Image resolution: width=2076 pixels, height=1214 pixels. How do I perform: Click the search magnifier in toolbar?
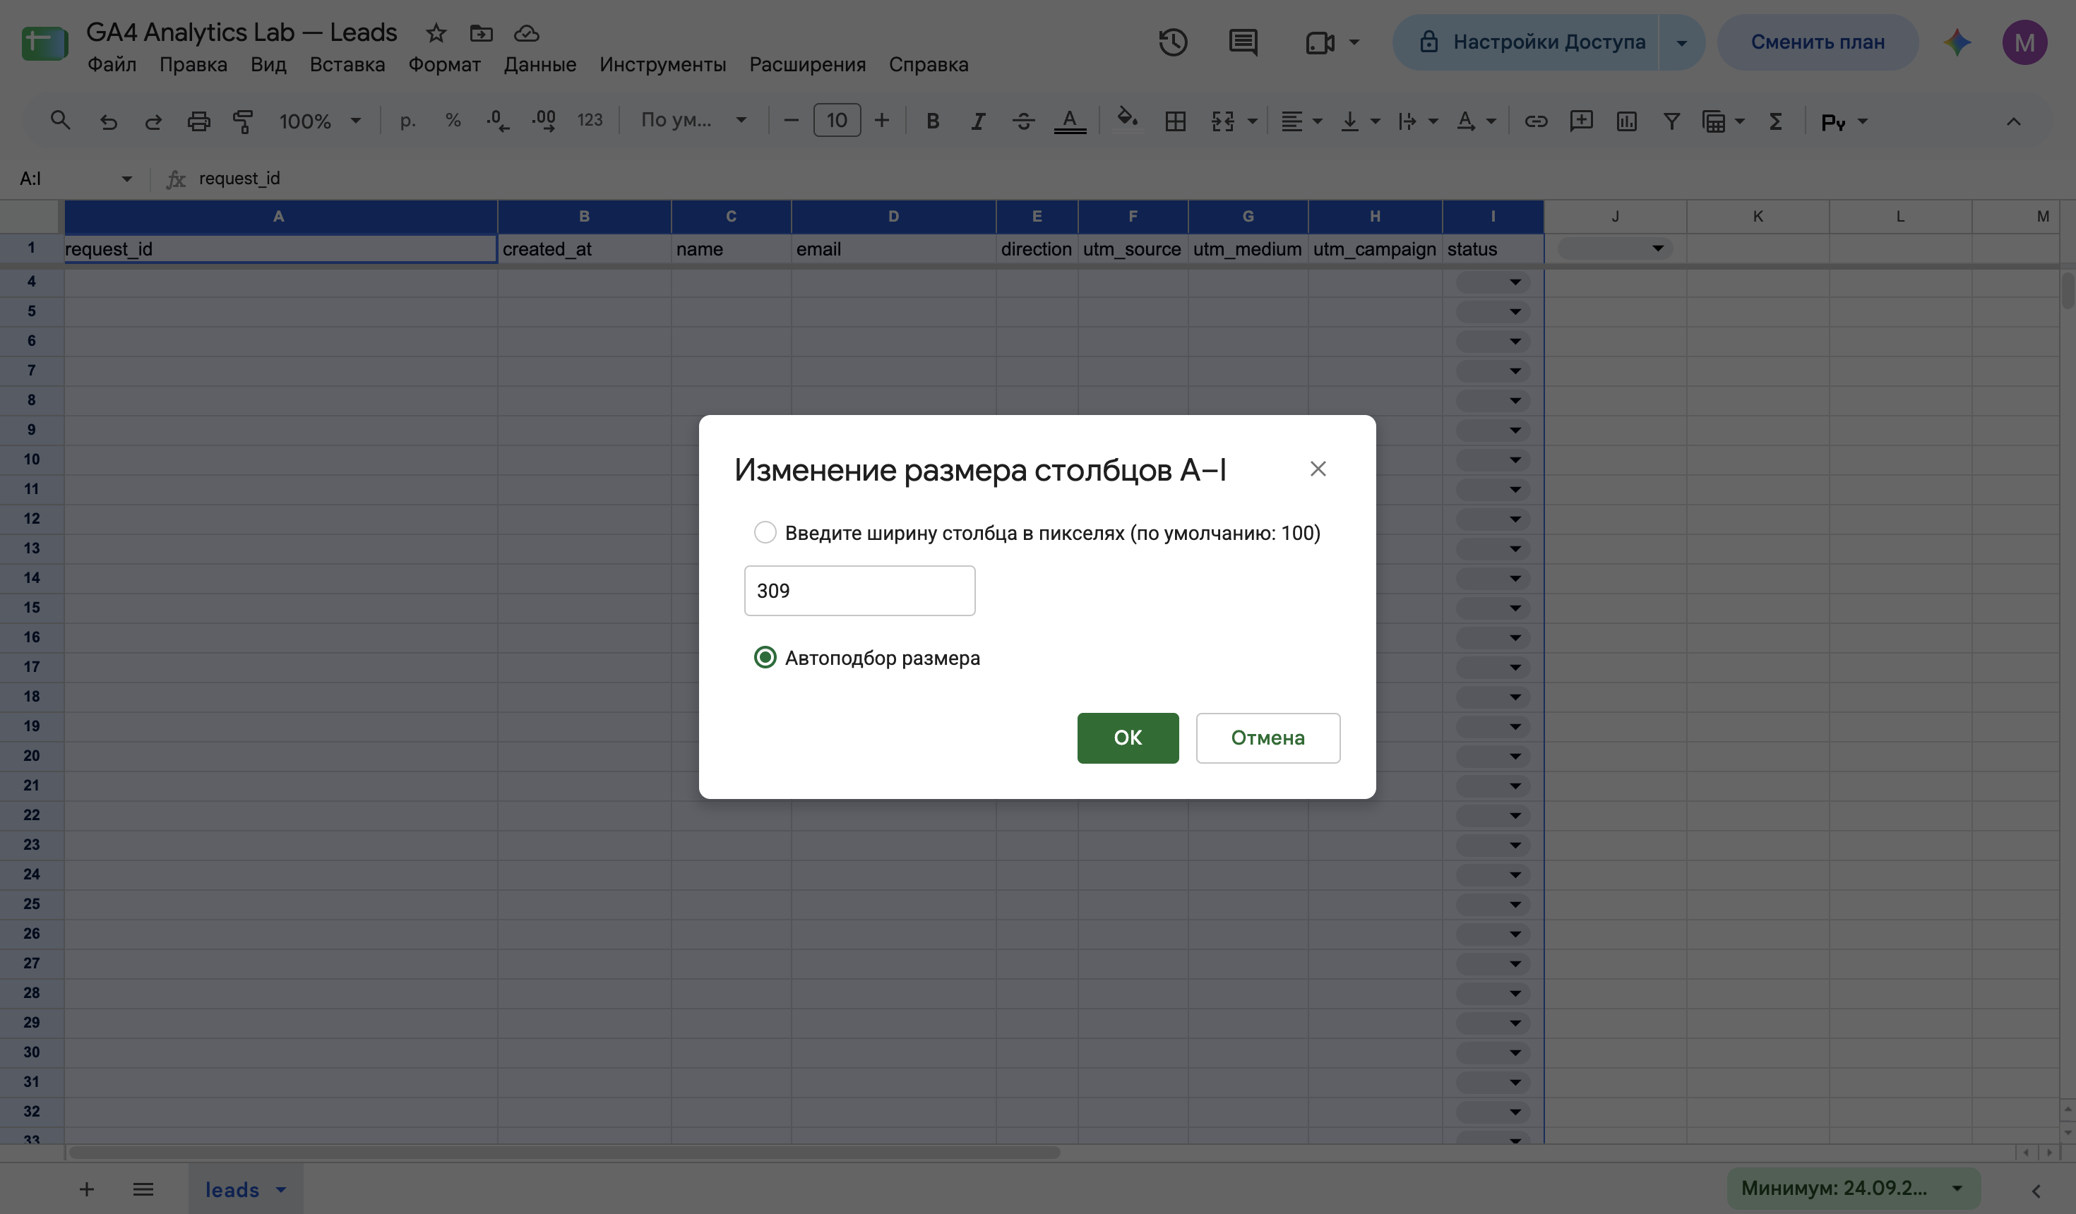click(x=60, y=120)
